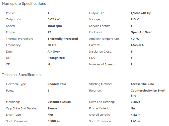This screenshot has width=169, height=126.
Task: Select the Counterclockwise Shaft End rotation value
Action: click(x=148, y=93)
